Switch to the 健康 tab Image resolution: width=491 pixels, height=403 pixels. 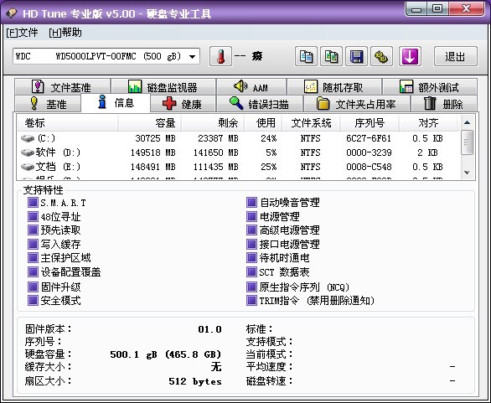pos(183,104)
